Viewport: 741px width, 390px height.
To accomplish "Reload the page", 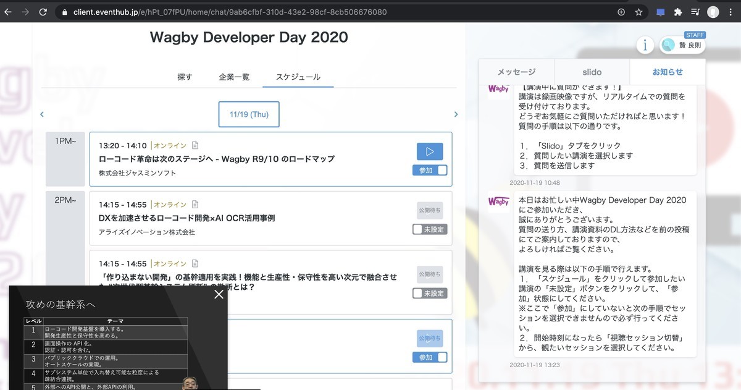I will (43, 12).
